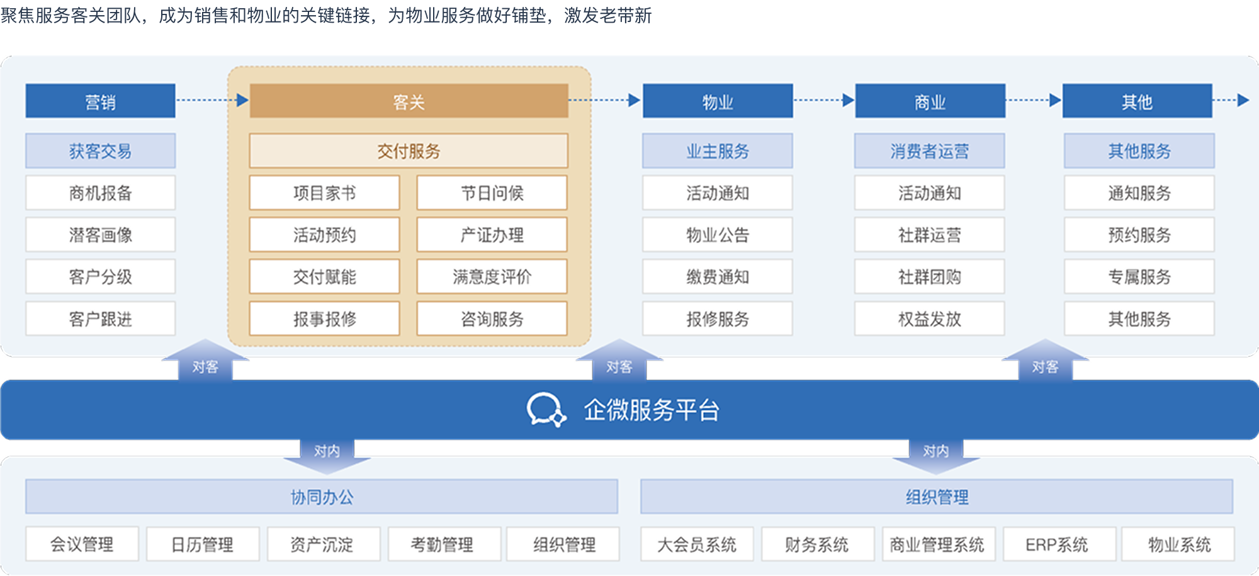The width and height of the screenshot is (1259, 576).
Task: Open the 商业 stage header
Action: pos(930,101)
